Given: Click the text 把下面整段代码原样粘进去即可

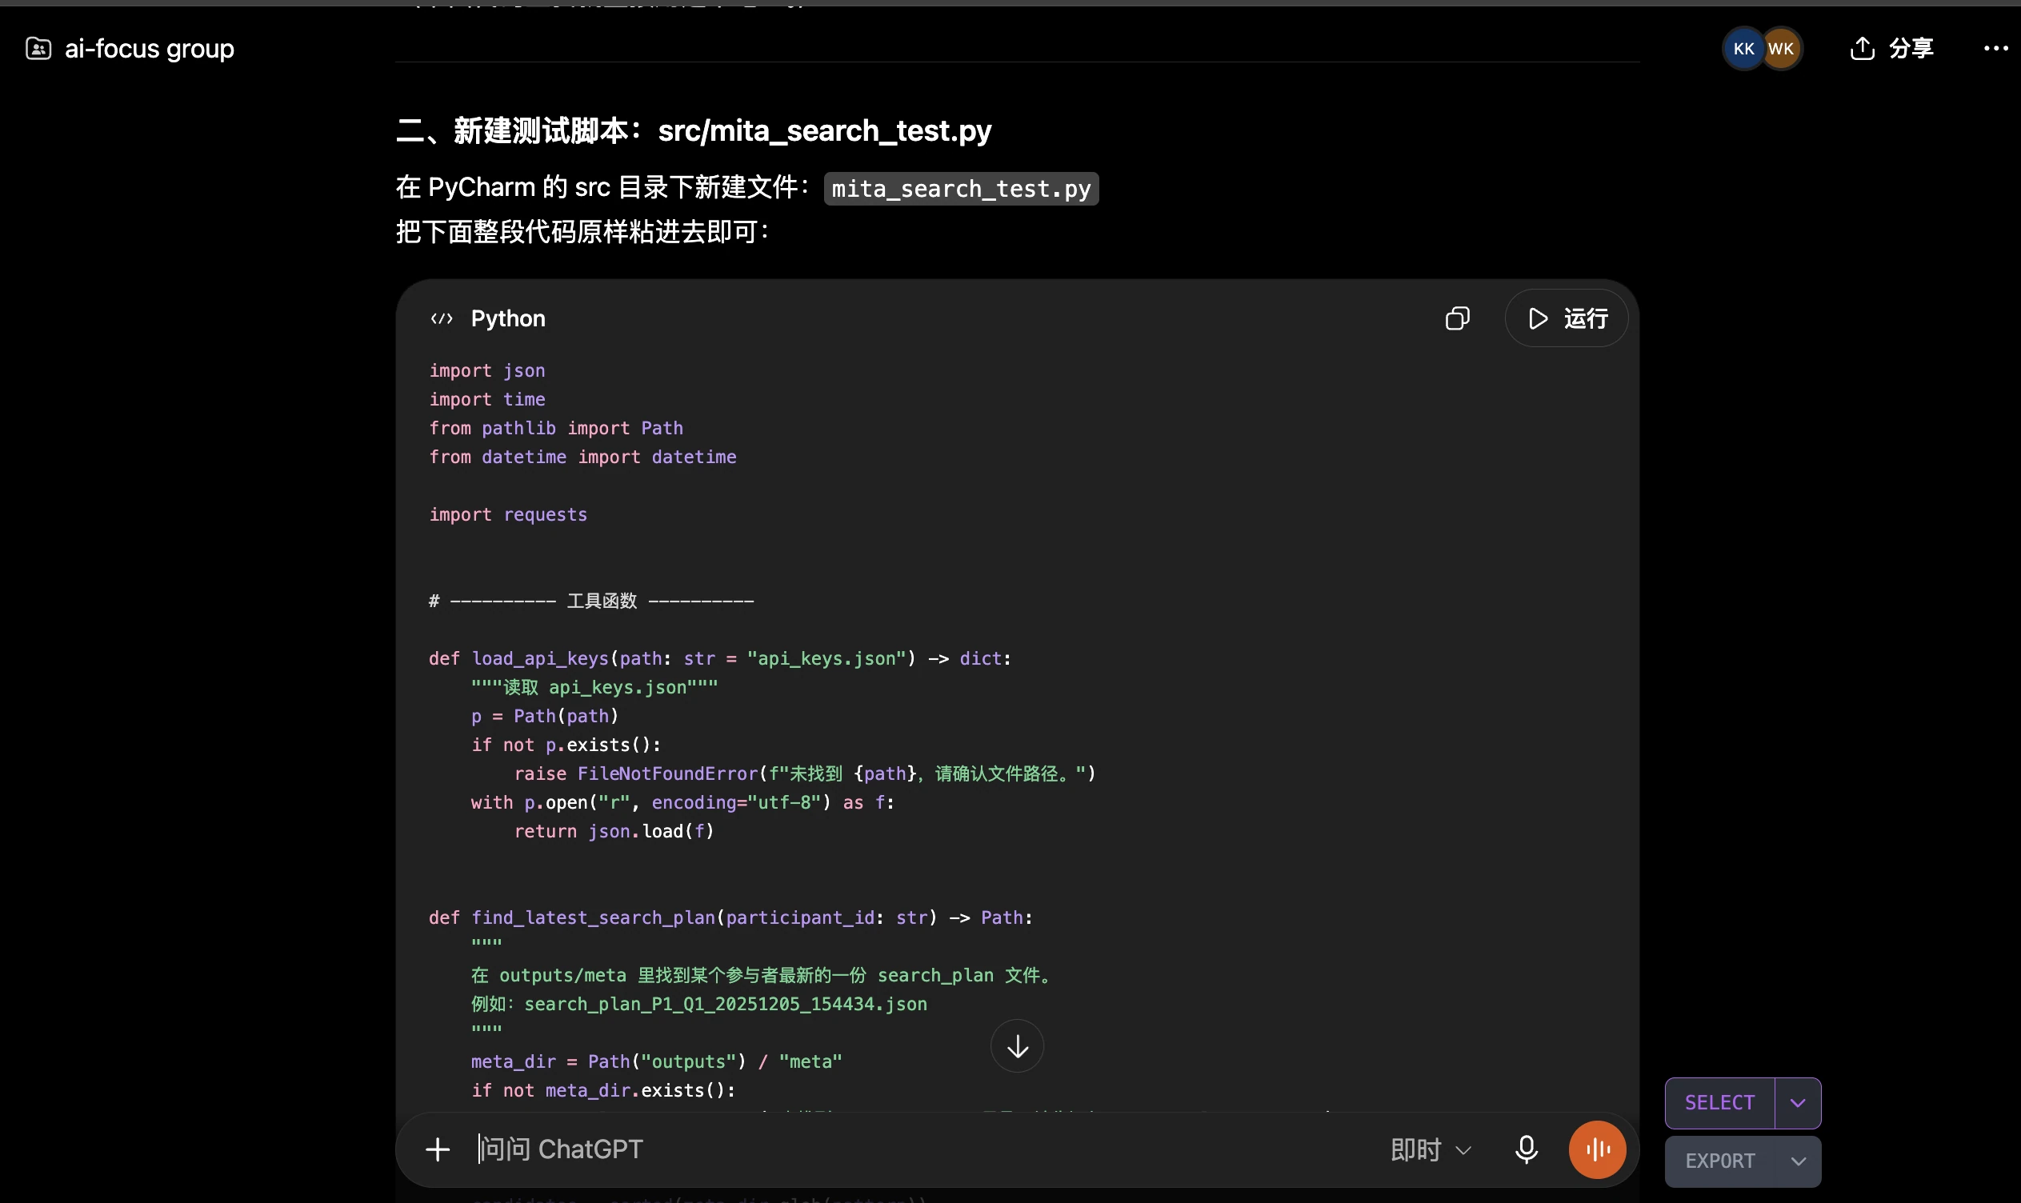Looking at the screenshot, I should (582, 233).
